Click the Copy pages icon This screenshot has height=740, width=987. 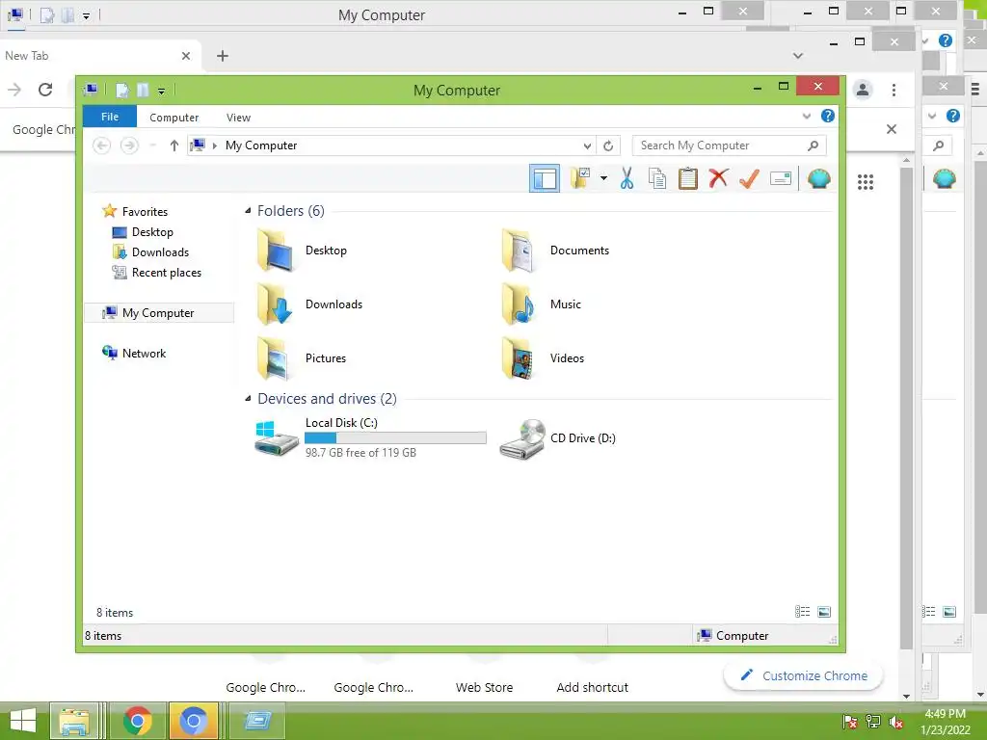point(657,178)
